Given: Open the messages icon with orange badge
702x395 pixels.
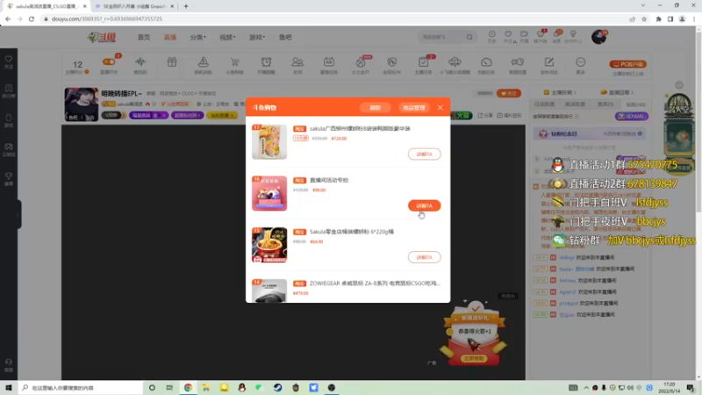Looking at the screenshot, I should click(x=556, y=36).
